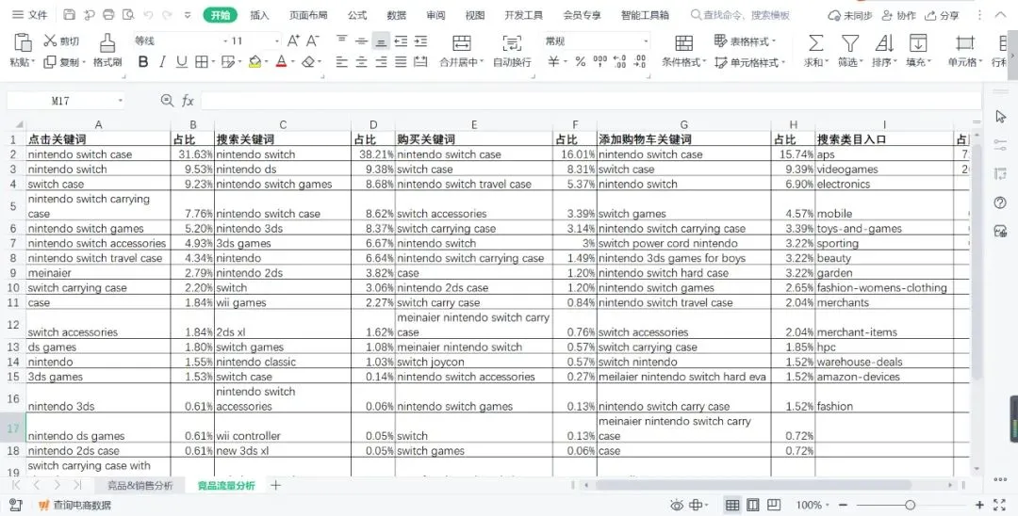The width and height of the screenshot is (1018, 516).
Task: Switch to the 数据 ribbon tab
Action: tap(396, 15)
